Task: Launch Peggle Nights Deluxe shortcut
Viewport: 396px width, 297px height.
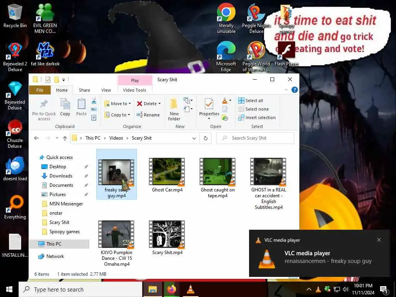Action: (x=256, y=18)
